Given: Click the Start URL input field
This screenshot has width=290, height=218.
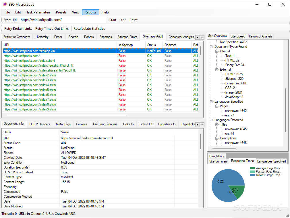Looking at the screenshot, I should (63, 20).
